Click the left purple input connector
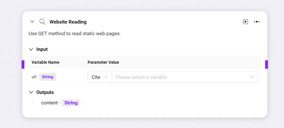This screenshot has width=284, height=128. (23, 64)
